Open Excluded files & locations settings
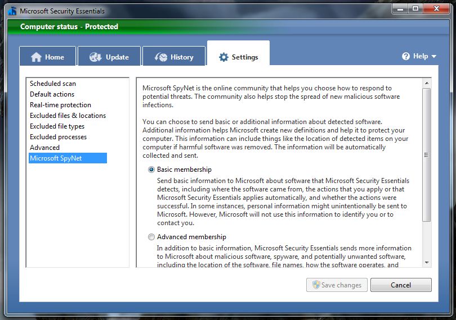Image resolution: width=456 pixels, height=320 pixels. point(68,116)
